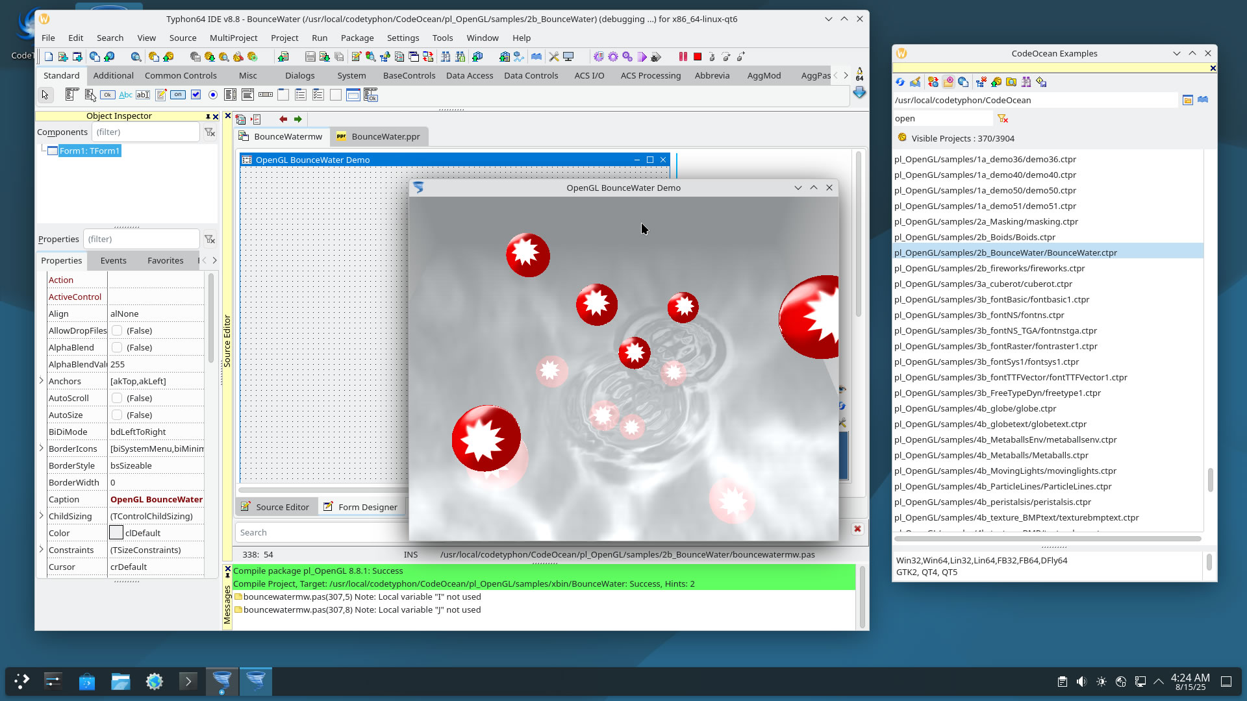Screen dimensions: 1247x701
Task: Toggle the AlphaBlend checkbox
Action: point(117,347)
